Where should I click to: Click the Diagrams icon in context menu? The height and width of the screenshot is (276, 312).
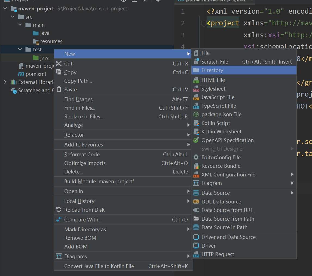click(59, 256)
